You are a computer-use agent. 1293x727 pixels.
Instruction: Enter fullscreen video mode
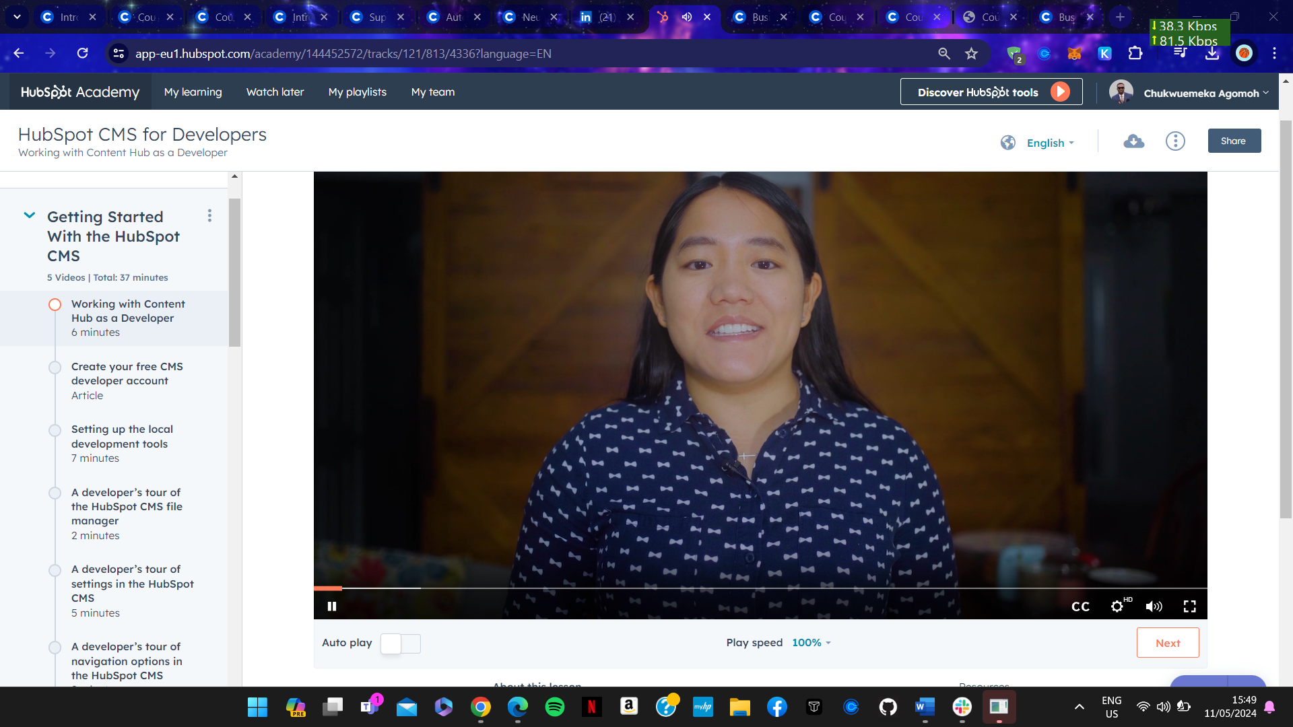tap(1190, 607)
